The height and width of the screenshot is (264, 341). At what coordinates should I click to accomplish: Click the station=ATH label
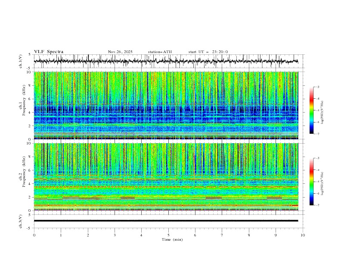pos(160,52)
